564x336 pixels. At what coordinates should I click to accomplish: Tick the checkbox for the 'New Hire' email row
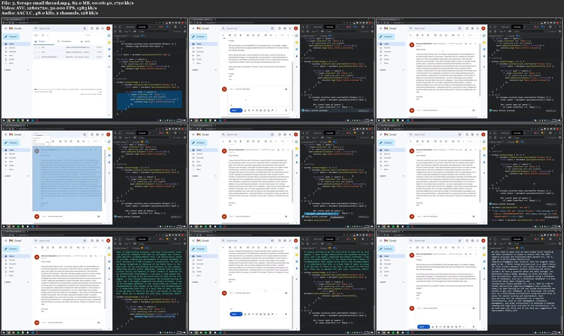[36, 57]
